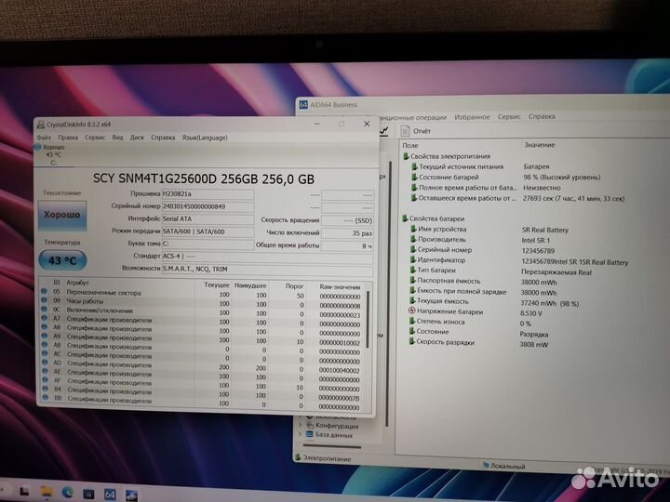Open the Правка menu in CrystalDiskInfo
Screen dimensions: 670x502
(68, 138)
